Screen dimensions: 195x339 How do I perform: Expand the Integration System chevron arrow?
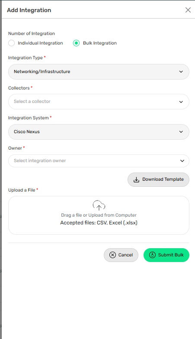click(181, 131)
